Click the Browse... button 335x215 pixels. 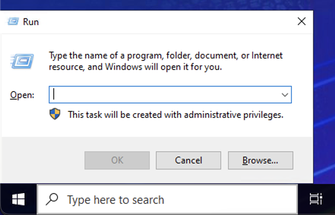click(260, 160)
